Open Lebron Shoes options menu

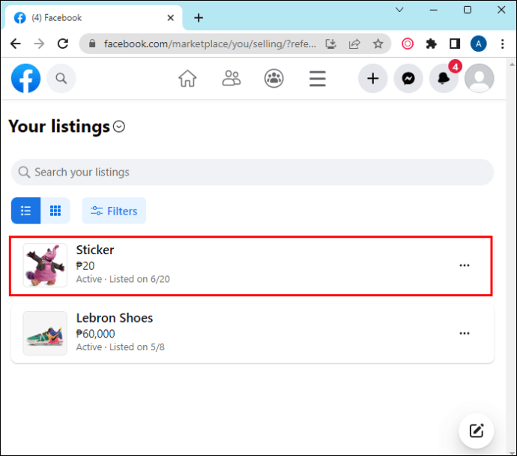point(465,333)
